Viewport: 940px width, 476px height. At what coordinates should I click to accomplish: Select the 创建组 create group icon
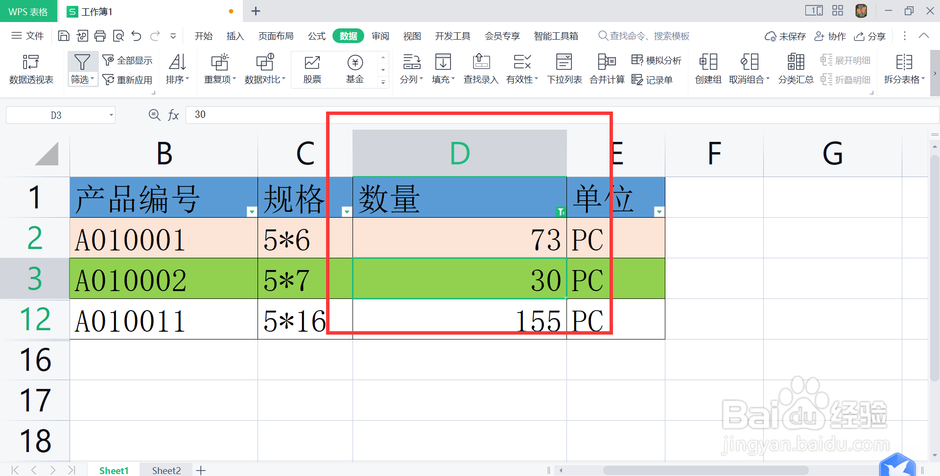tap(707, 68)
